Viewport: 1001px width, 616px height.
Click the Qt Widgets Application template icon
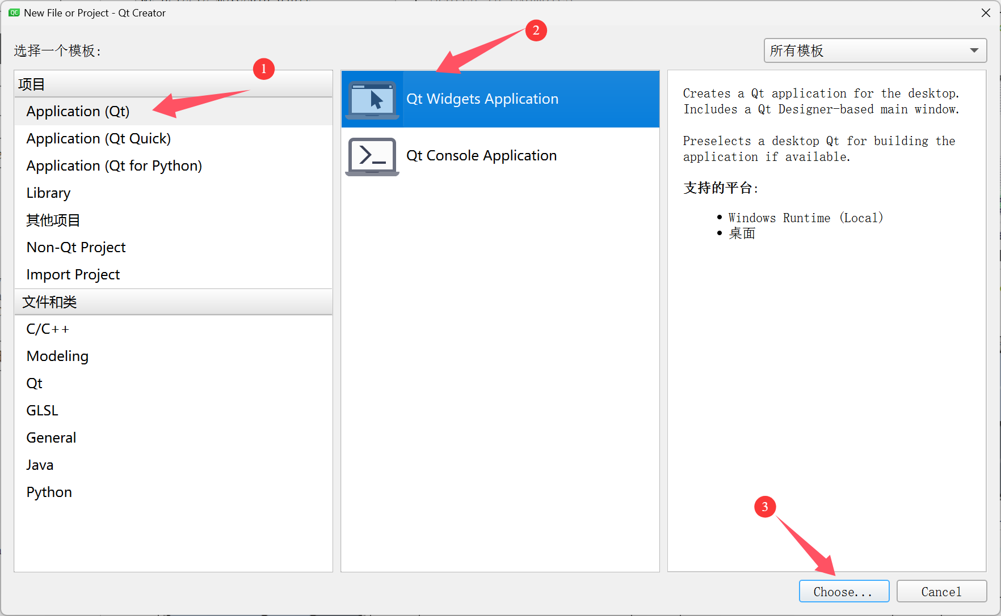[x=372, y=99]
